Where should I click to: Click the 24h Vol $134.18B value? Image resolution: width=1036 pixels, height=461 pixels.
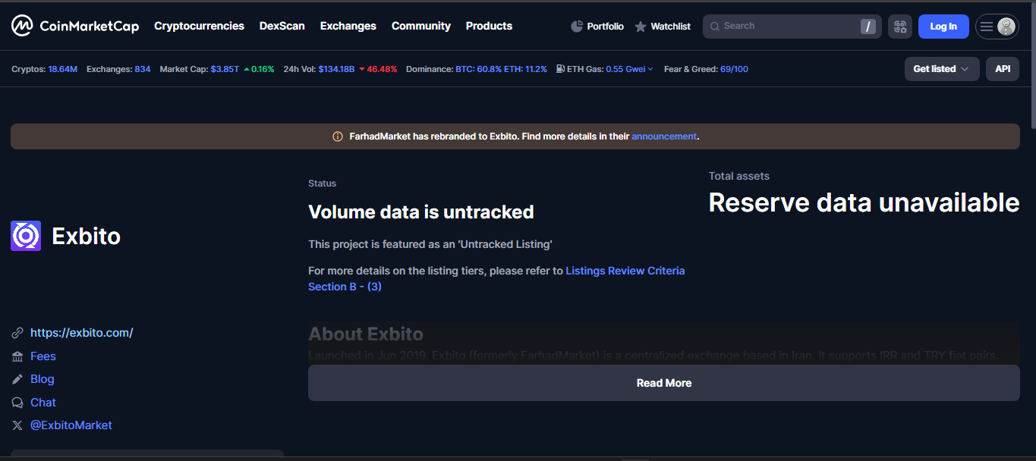pyautogui.click(x=336, y=69)
